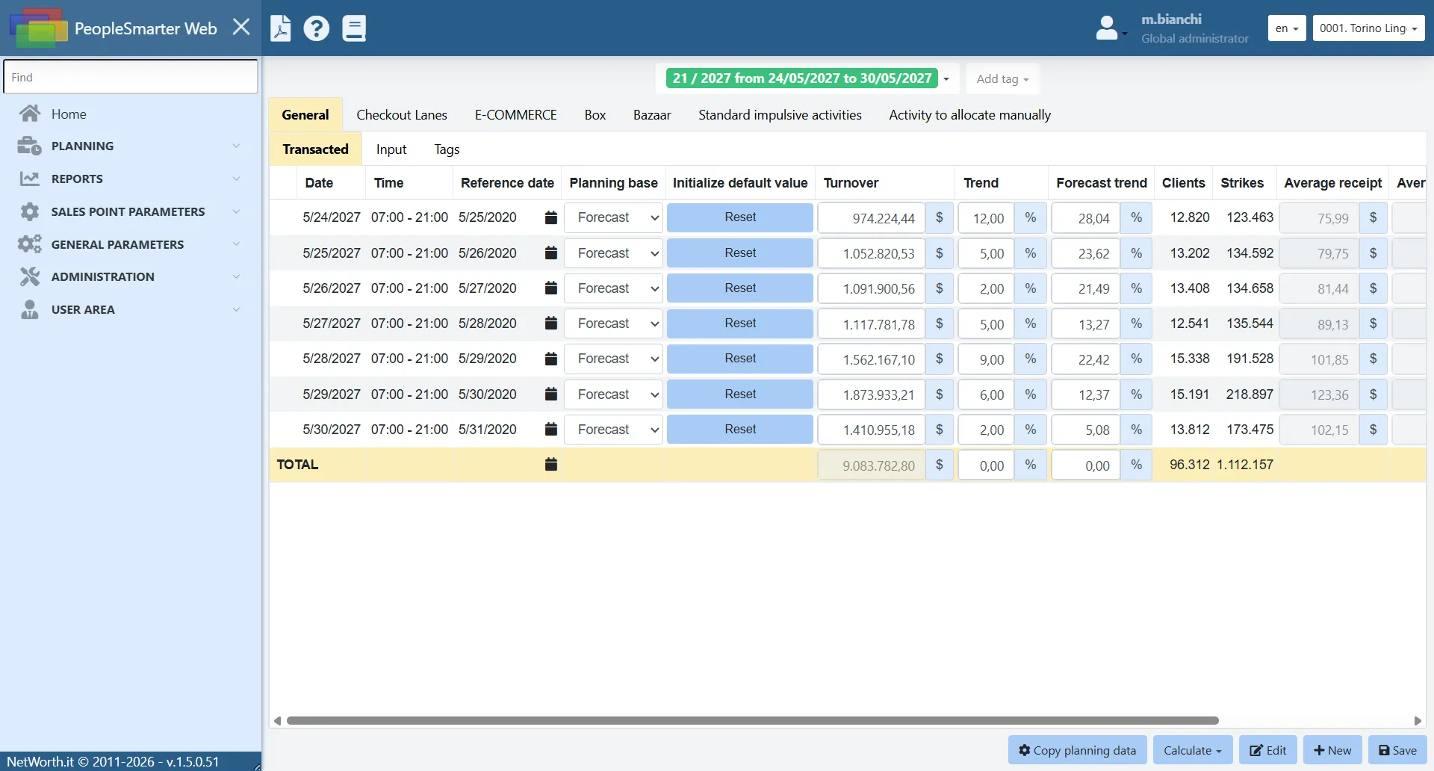Open the Add tag dropdown
The image size is (1434, 771).
[1002, 78]
